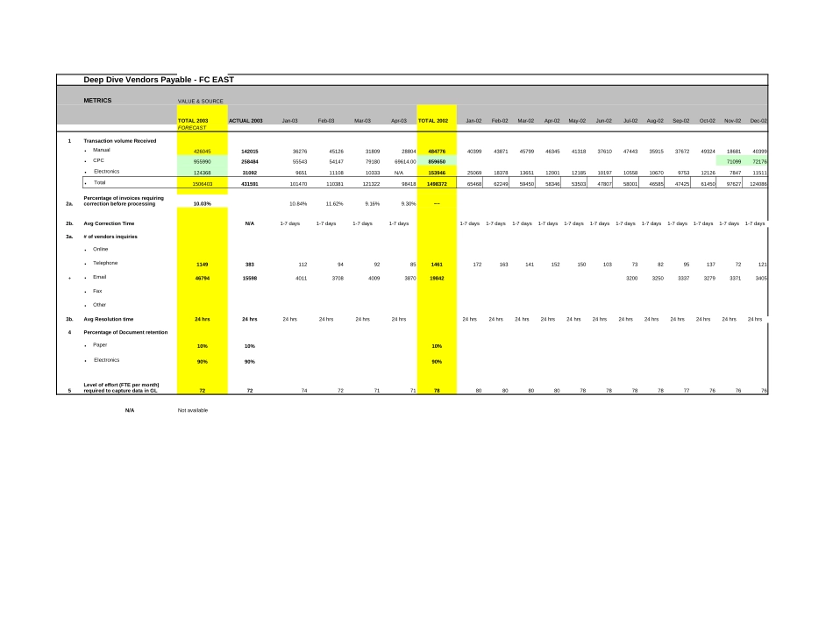Viewport: 833px width, 644px height.
Task: Click the Feb-03 percentage '11.62%'
Action: point(334,204)
